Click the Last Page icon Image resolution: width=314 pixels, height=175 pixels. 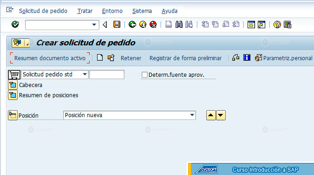click(x=236, y=25)
